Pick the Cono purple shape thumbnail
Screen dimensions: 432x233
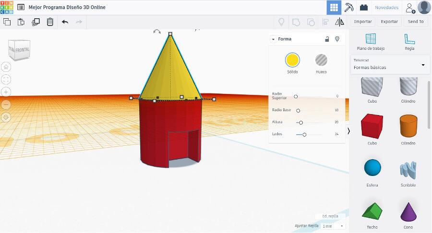pos(408,212)
